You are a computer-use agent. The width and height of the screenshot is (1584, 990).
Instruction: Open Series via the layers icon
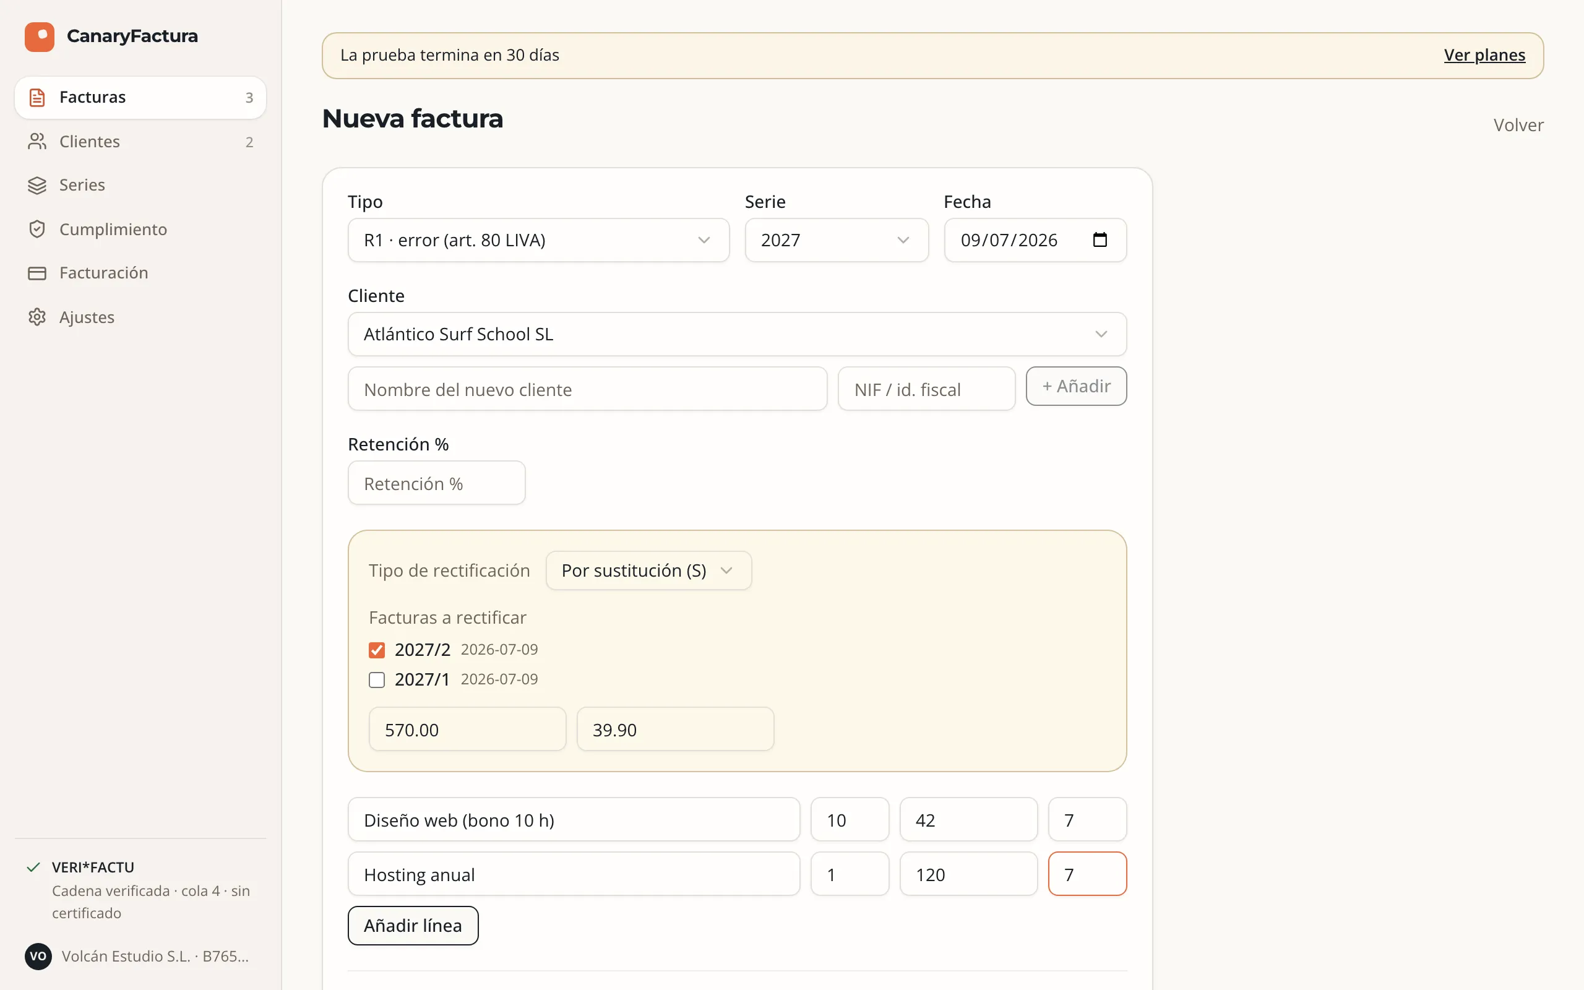tap(37, 185)
